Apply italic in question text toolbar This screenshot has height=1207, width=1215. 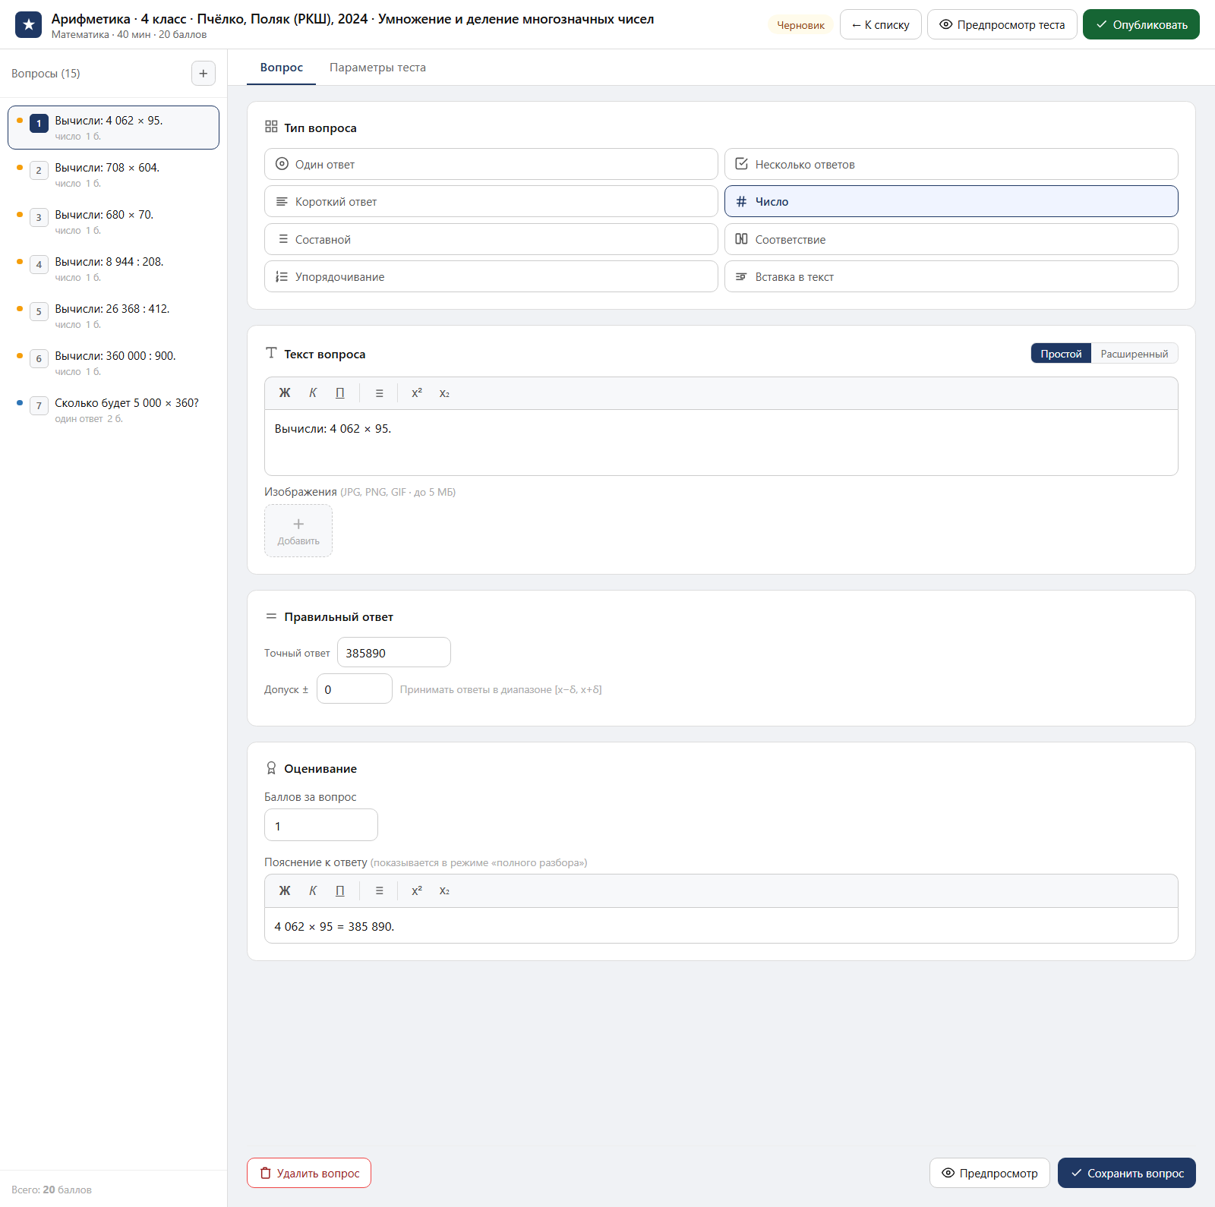(313, 393)
